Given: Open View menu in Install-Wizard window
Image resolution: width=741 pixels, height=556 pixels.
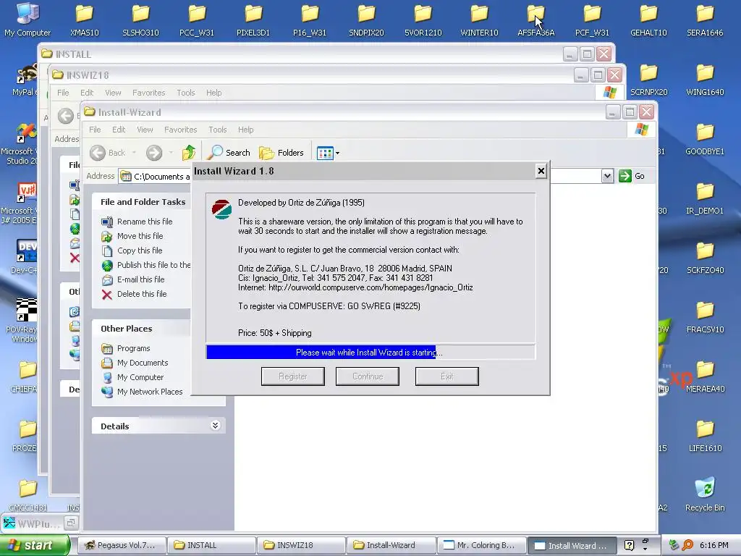Looking at the screenshot, I should pyautogui.click(x=145, y=130).
